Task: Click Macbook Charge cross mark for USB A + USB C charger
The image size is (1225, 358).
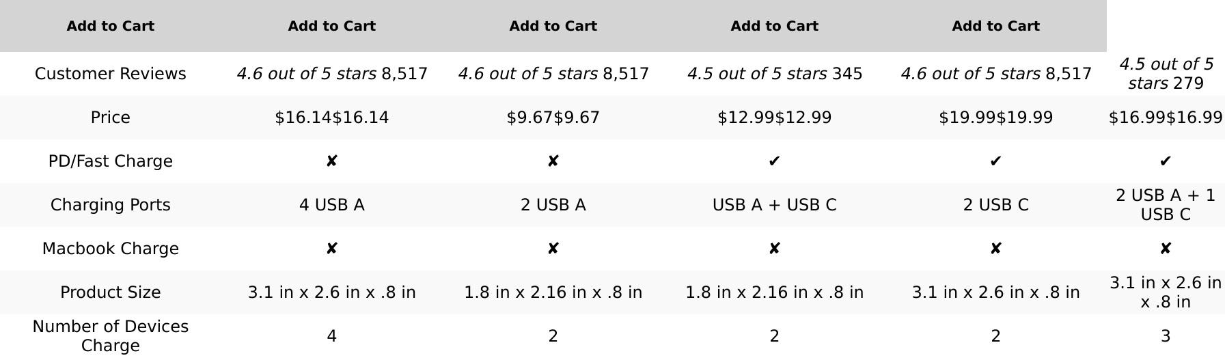Action: 774,249
